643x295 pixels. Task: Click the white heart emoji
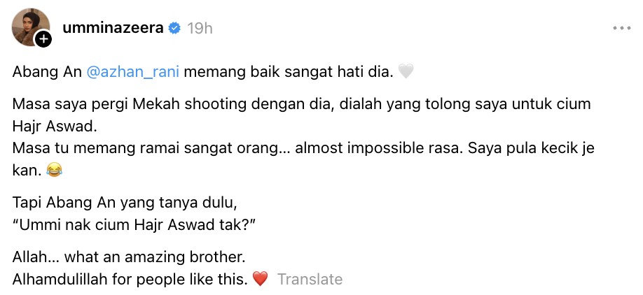click(406, 71)
